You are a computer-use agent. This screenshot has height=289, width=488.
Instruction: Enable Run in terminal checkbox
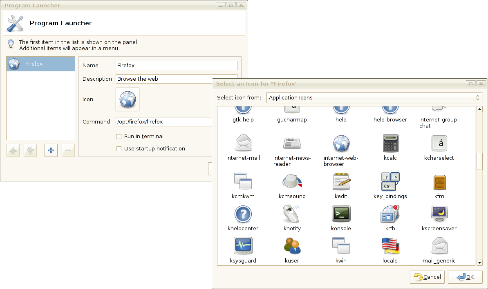(119, 136)
